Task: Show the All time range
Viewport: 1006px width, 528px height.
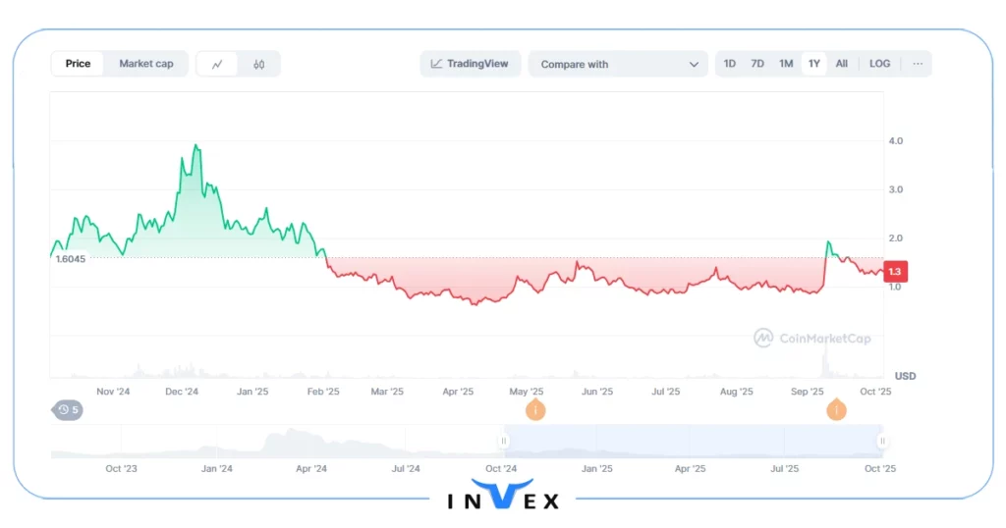Action: pyautogui.click(x=842, y=64)
